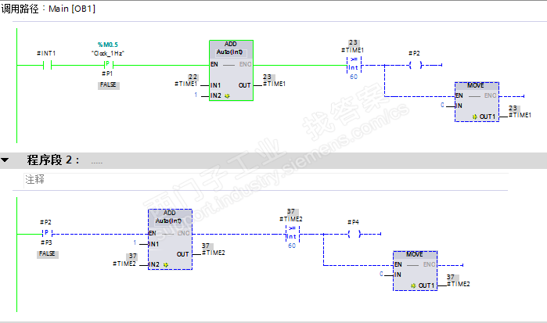The image size is (547, 323).
Task: Click the #P4 output coil
Action: point(354,234)
